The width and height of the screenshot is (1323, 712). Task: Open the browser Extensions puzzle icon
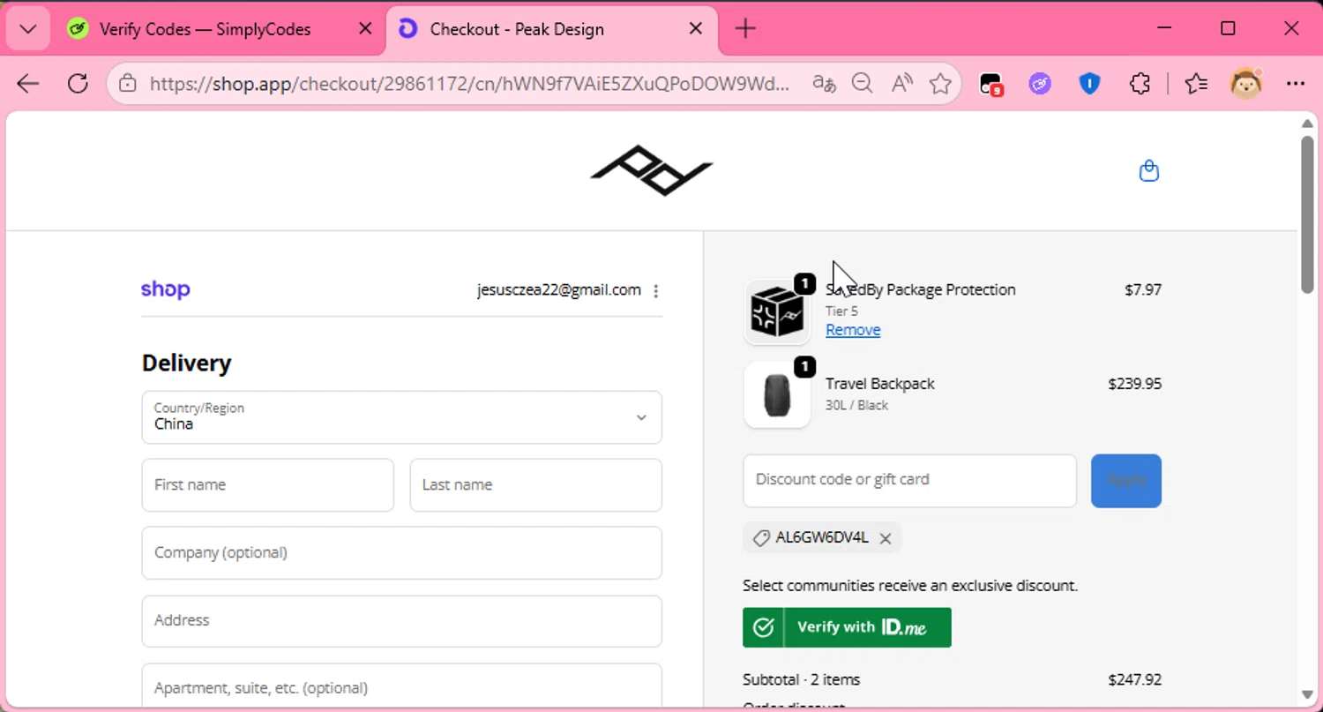pyautogui.click(x=1140, y=84)
